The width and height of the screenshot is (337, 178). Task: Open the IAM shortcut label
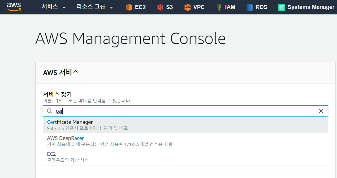coord(230,7)
